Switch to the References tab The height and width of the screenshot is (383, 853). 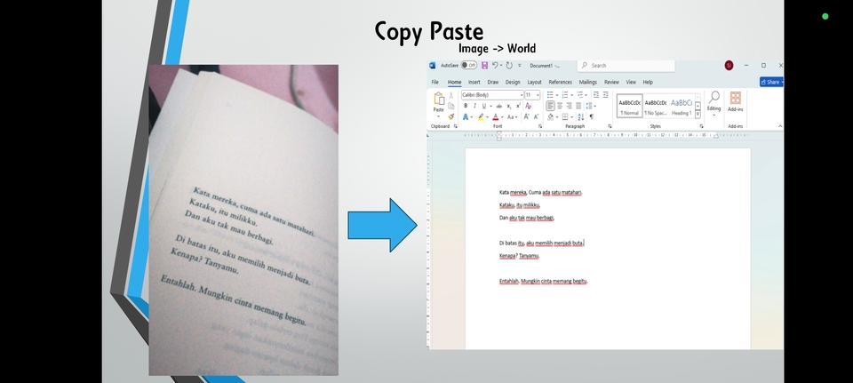point(561,82)
